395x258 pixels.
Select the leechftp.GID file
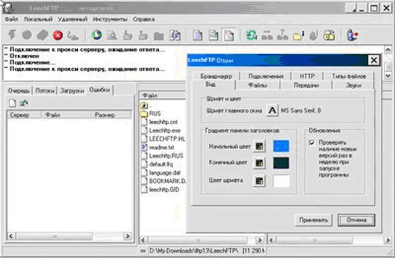pyautogui.click(x=160, y=190)
